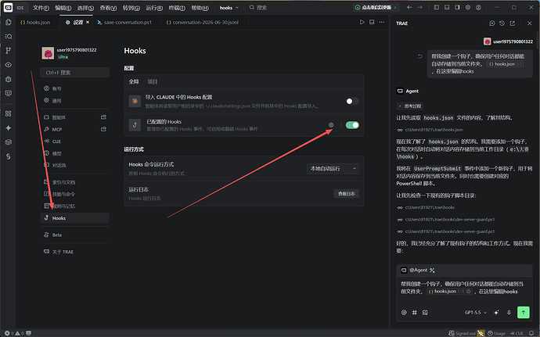Screen dimensions: 540x337
Task: Open the Beta settings section
Action: click(x=74, y=235)
